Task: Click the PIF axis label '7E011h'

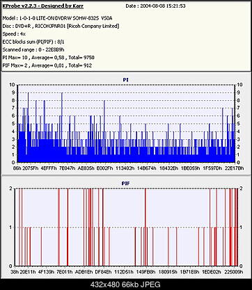Action: tap(65, 272)
